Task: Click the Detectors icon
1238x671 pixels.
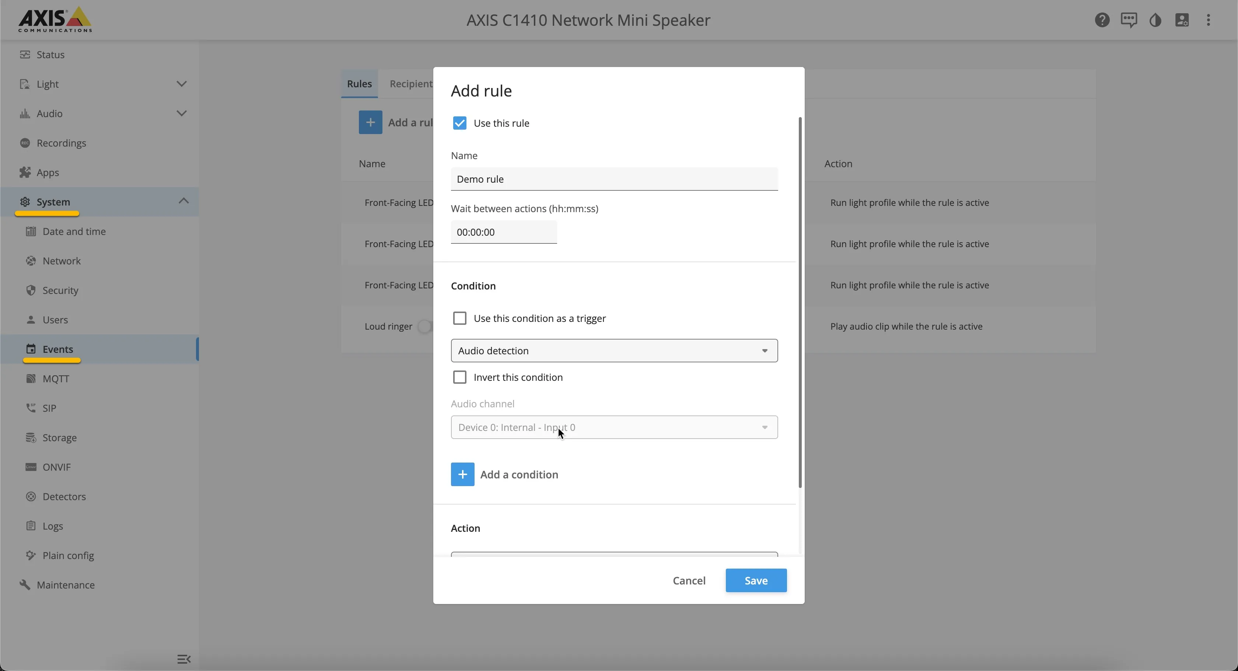Action: pos(31,497)
